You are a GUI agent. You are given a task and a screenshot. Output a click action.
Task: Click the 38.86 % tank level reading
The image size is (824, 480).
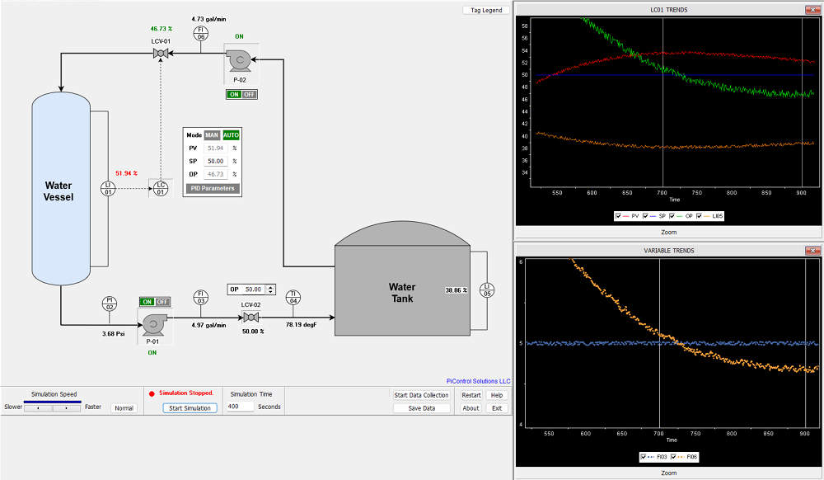tap(456, 290)
